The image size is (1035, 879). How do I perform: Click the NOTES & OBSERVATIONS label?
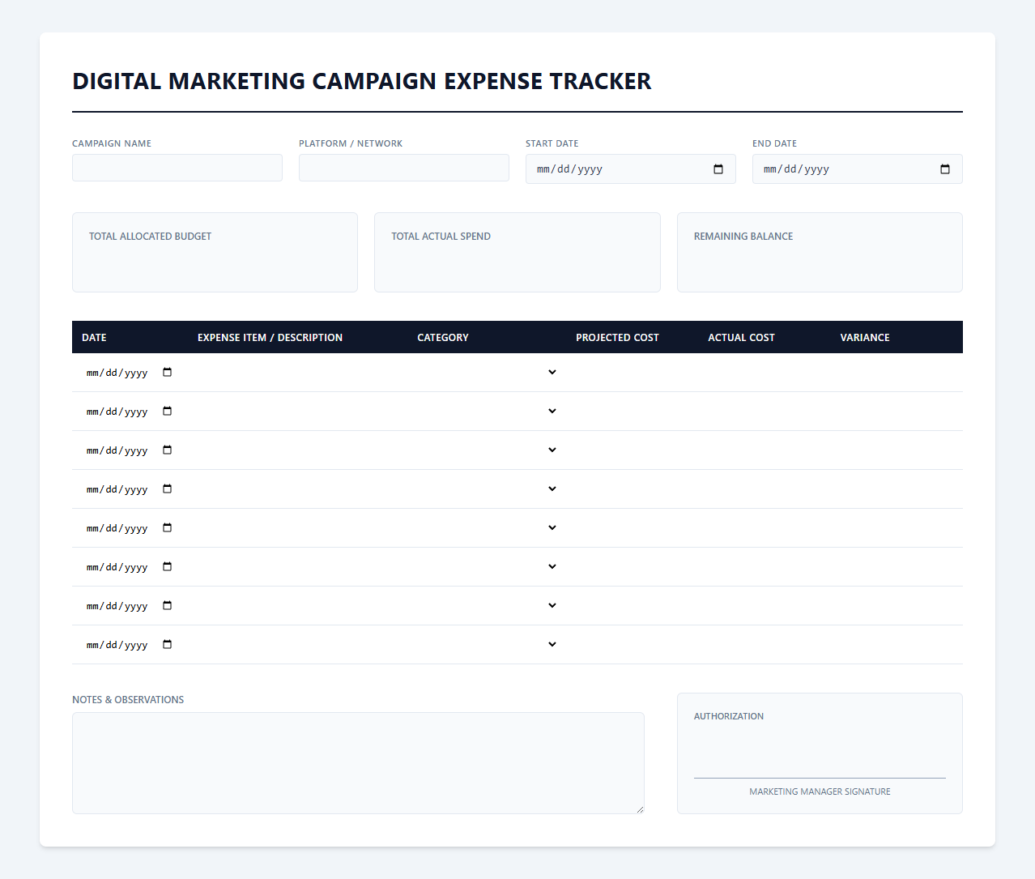click(x=128, y=700)
